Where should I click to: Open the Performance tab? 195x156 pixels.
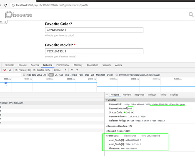click(x=63, y=65)
